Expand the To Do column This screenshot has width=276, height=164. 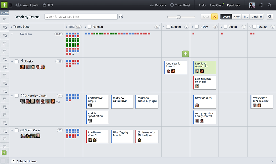point(66,27)
